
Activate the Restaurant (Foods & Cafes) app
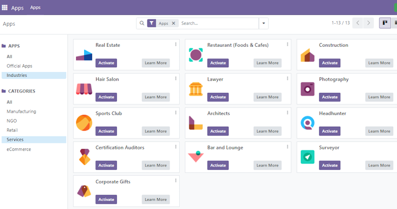pos(218,63)
